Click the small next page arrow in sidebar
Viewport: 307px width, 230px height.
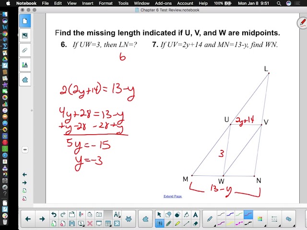pyautogui.click(x=24, y=183)
